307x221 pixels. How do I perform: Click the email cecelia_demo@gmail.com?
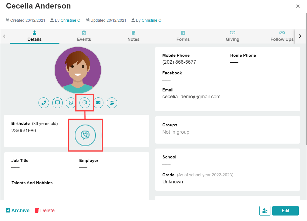tap(191, 97)
